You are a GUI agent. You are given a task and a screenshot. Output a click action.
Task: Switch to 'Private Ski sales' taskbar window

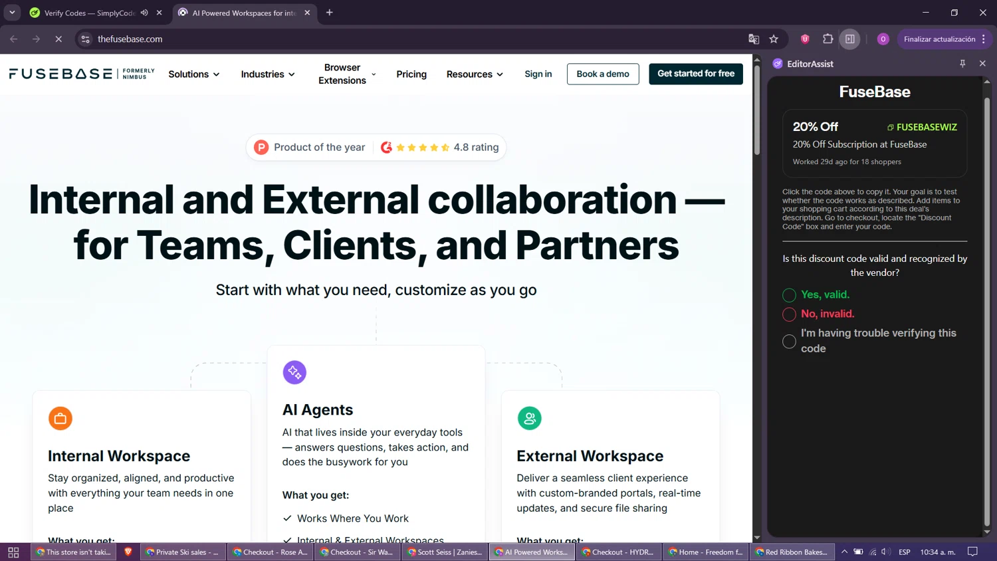click(x=182, y=552)
